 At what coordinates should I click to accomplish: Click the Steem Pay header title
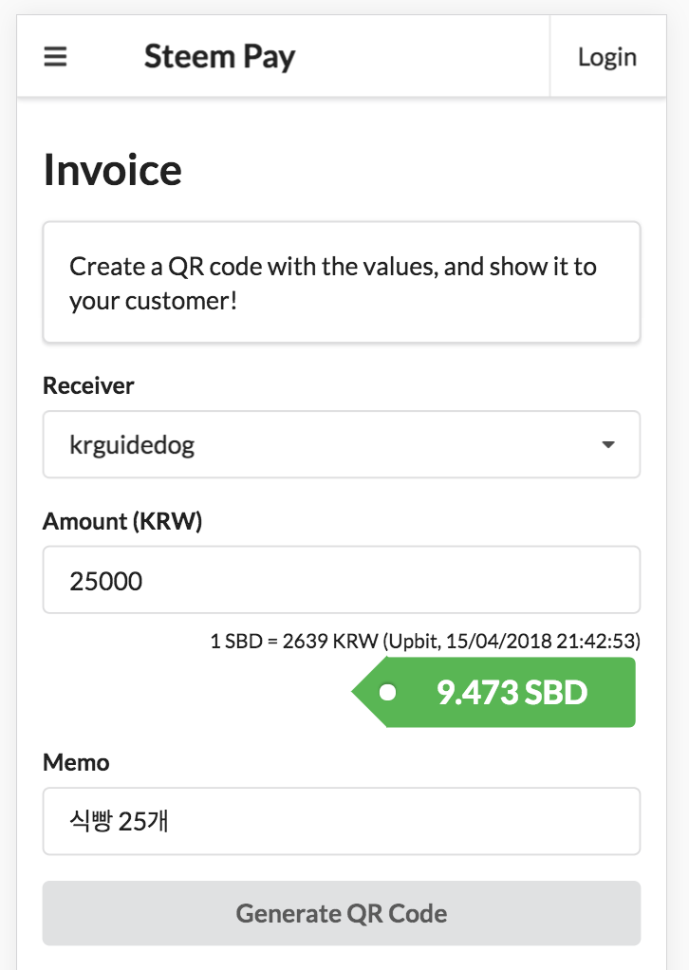click(219, 57)
